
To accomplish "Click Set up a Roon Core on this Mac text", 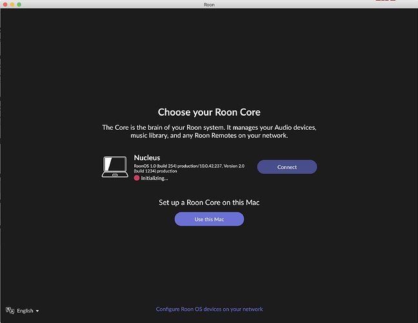I will (209, 203).
